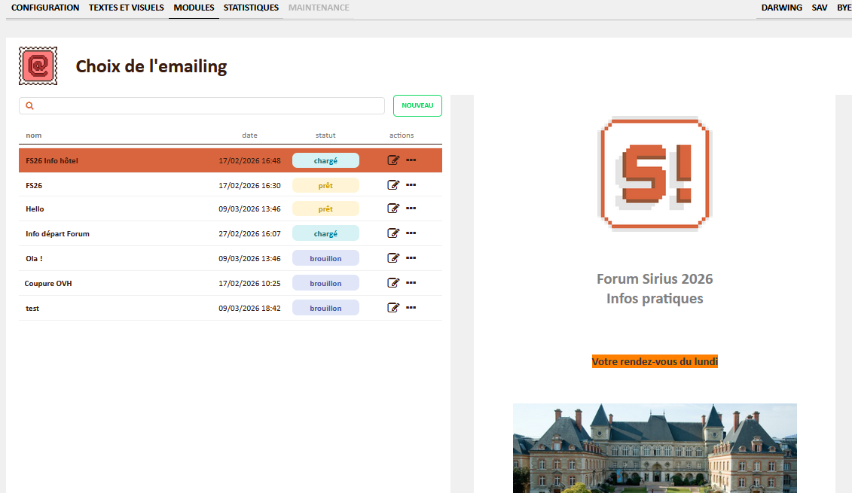Click edit icon on Coupure OVH row
This screenshot has height=493, width=852.
pos(392,283)
